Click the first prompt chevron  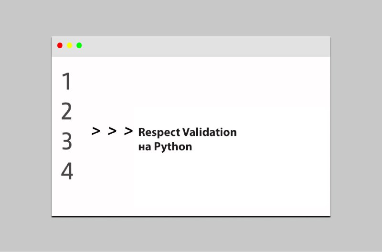pos(96,131)
